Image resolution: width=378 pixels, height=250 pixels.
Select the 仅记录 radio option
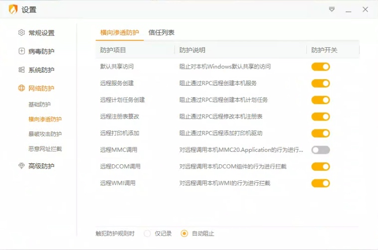147,234
